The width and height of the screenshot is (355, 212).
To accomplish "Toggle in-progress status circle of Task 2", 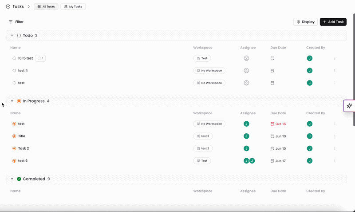I will tap(14, 148).
